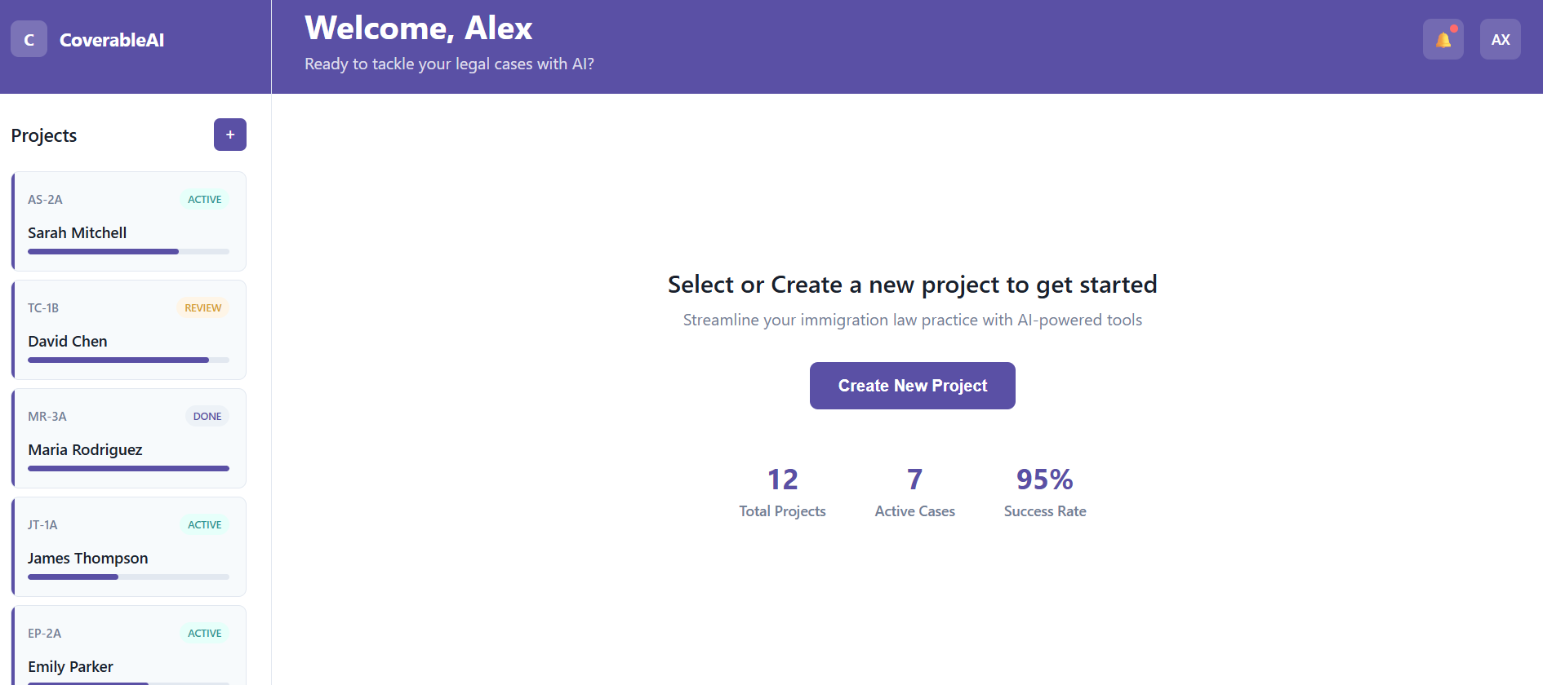Select the Maria Rodriguez project
Screen dimensions: 1543x685
click(129, 438)
